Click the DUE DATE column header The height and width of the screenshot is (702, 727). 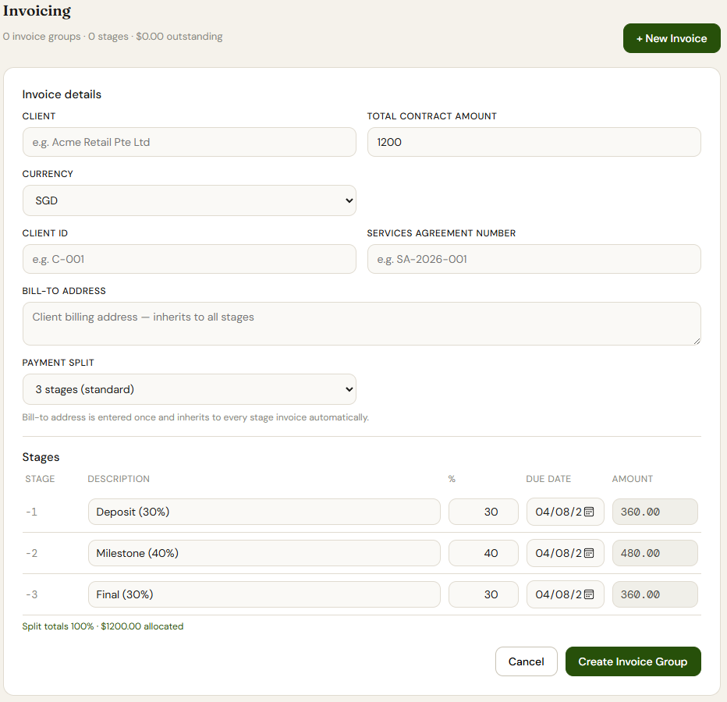click(548, 479)
